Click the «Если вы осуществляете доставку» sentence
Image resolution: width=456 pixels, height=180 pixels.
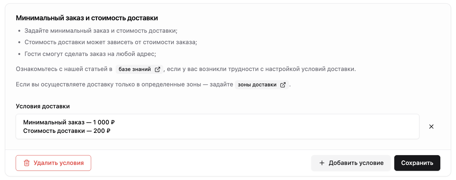click(x=124, y=85)
